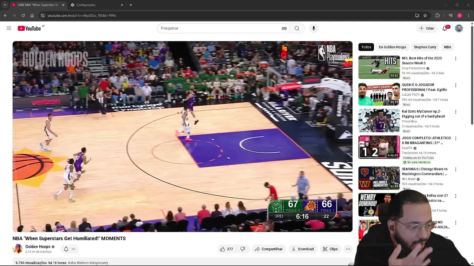Image resolution: width=474 pixels, height=266 pixels.
Task: Click the browser home button
Action: tap(32, 16)
